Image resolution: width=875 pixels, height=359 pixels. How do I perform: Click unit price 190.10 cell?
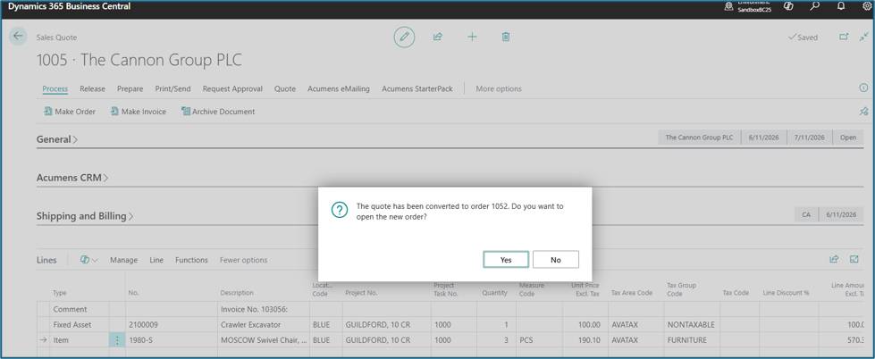585,339
